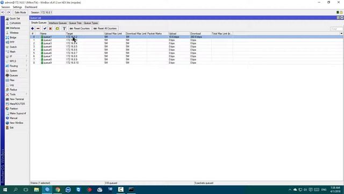Open Log in sidebar

(x=12, y=85)
